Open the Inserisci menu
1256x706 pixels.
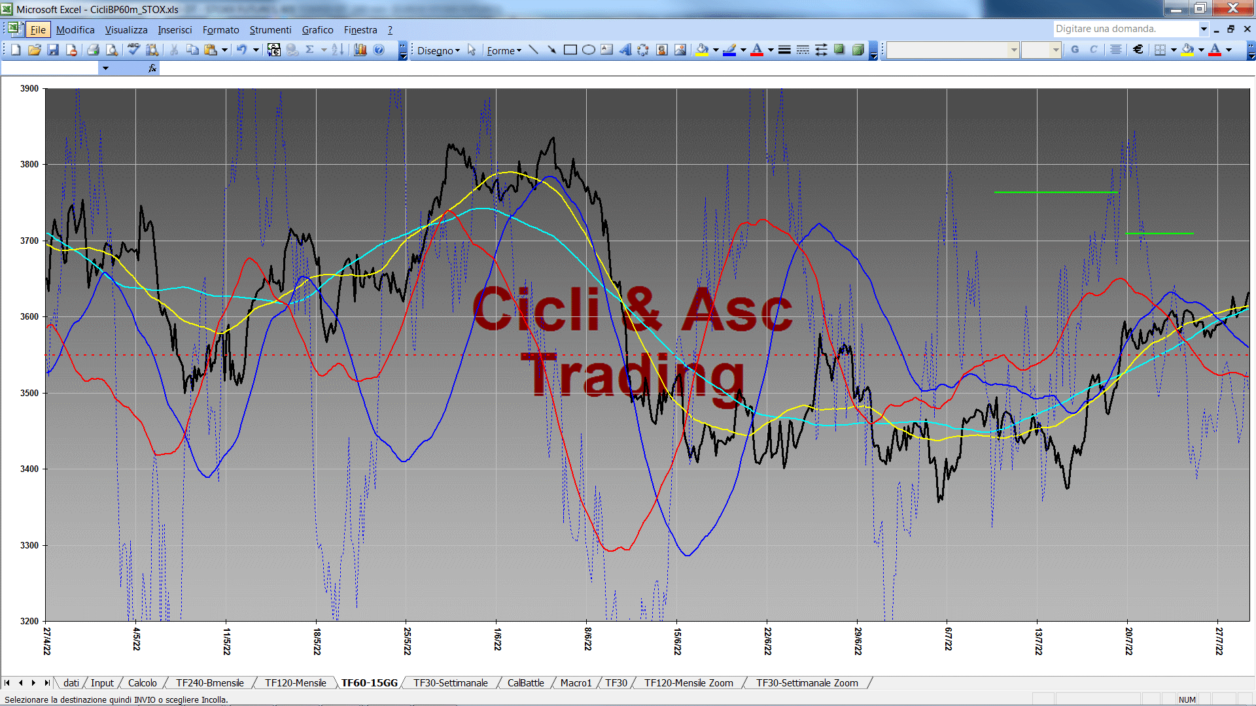pos(175,29)
